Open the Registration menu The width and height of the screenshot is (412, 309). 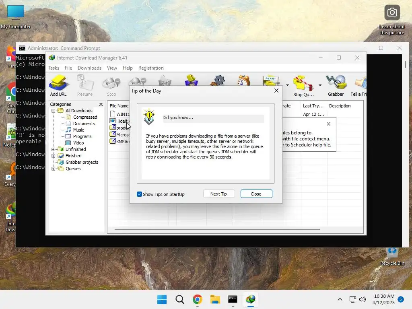pos(151,68)
